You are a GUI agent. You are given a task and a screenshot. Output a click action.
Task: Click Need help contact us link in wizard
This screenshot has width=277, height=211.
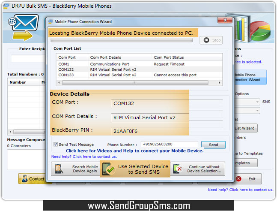point(84,157)
